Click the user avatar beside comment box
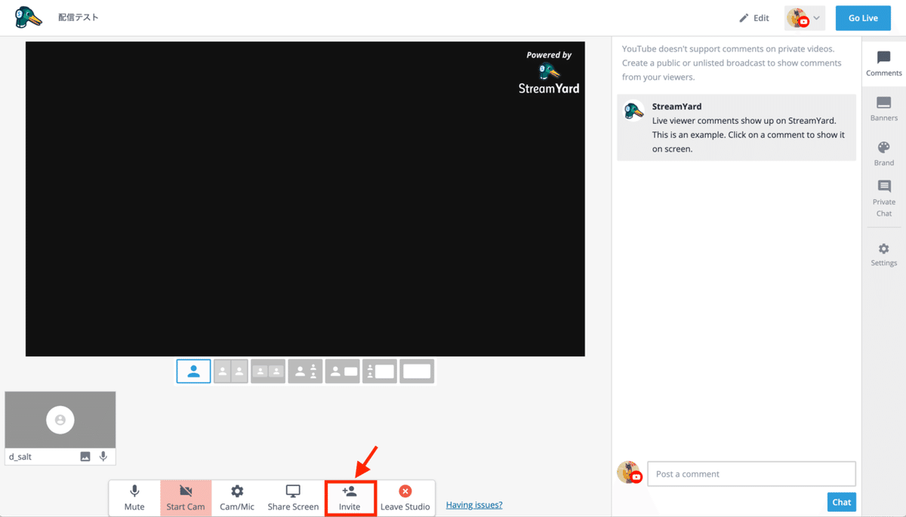The width and height of the screenshot is (906, 517). click(629, 472)
